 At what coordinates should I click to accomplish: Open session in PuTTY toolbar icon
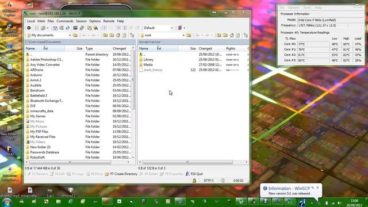click(x=82, y=28)
